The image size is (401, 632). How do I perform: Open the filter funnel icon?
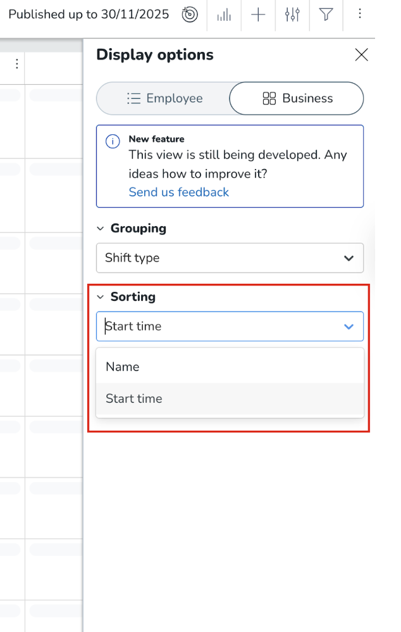tap(326, 15)
